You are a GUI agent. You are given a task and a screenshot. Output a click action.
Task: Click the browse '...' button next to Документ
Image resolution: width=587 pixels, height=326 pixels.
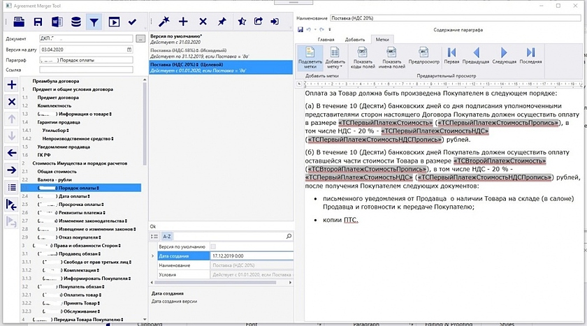[140, 38]
